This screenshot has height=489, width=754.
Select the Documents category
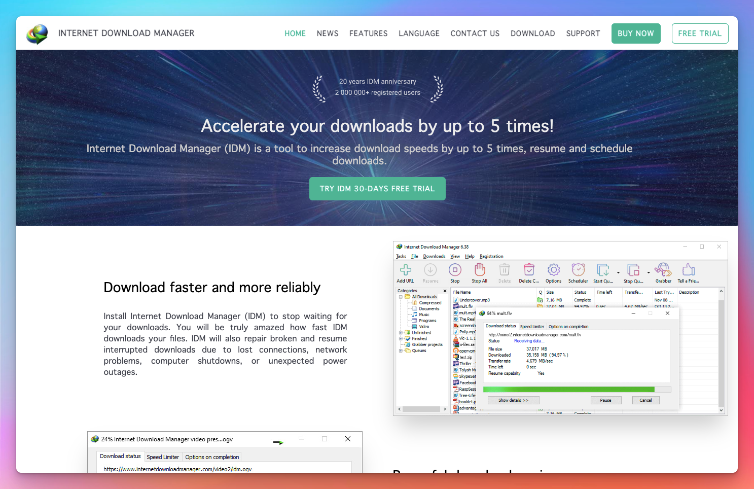pos(429,309)
